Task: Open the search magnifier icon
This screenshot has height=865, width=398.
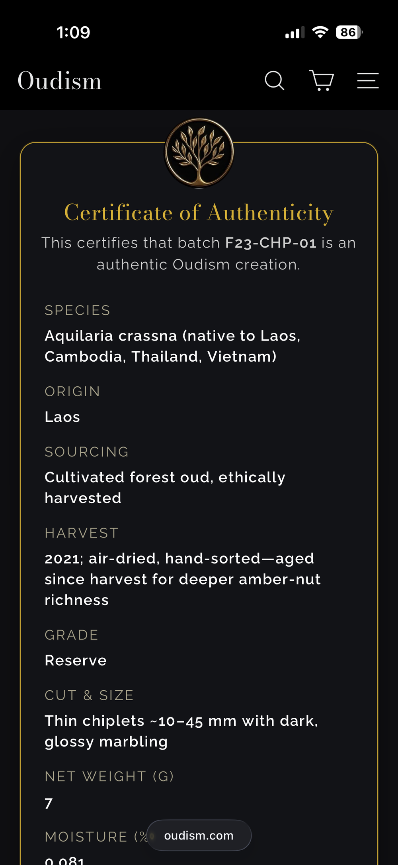Action: (x=275, y=81)
